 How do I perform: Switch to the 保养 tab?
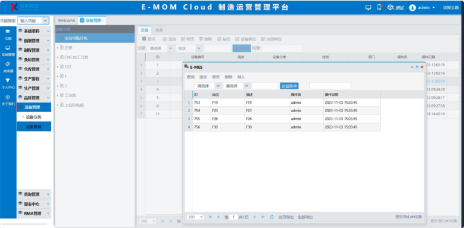point(159,30)
